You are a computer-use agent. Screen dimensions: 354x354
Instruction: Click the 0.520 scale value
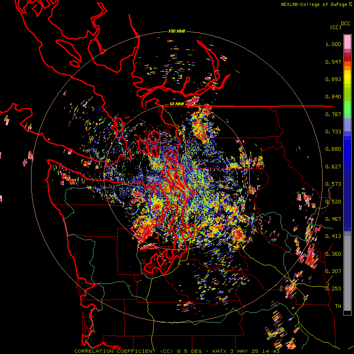coord(333,202)
